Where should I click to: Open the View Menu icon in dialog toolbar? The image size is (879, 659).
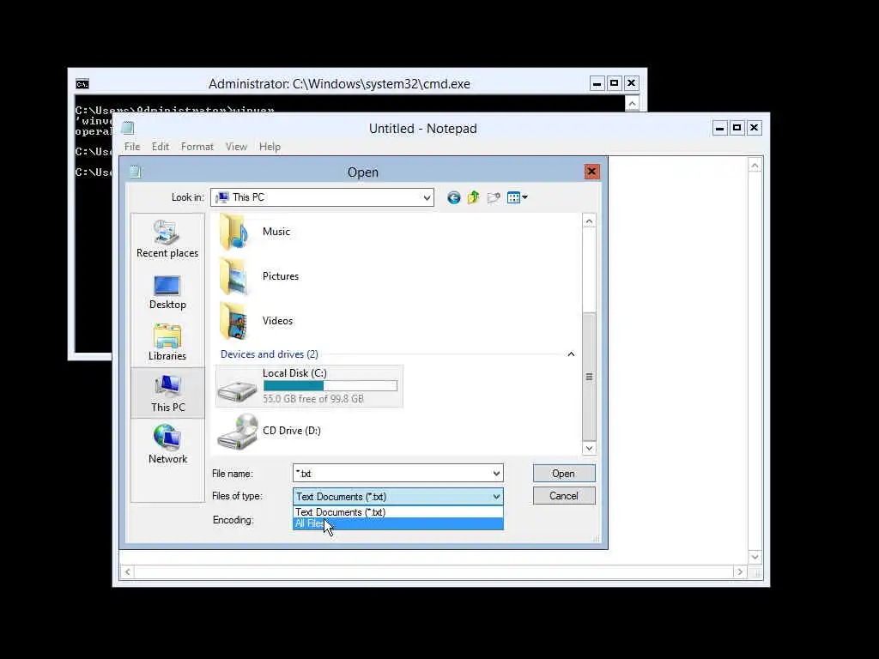point(513,197)
